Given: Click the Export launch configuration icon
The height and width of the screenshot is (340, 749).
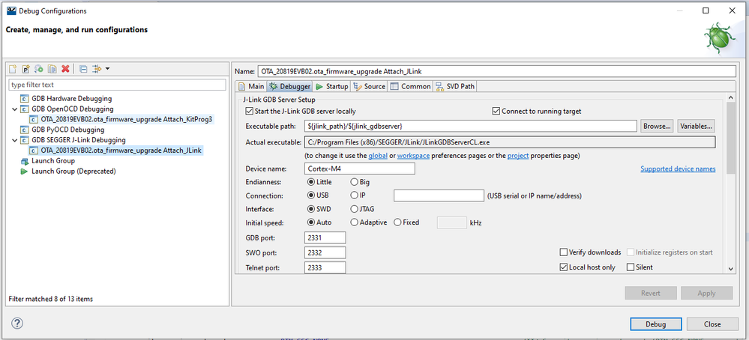Looking at the screenshot, I should click(x=39, y=69).
